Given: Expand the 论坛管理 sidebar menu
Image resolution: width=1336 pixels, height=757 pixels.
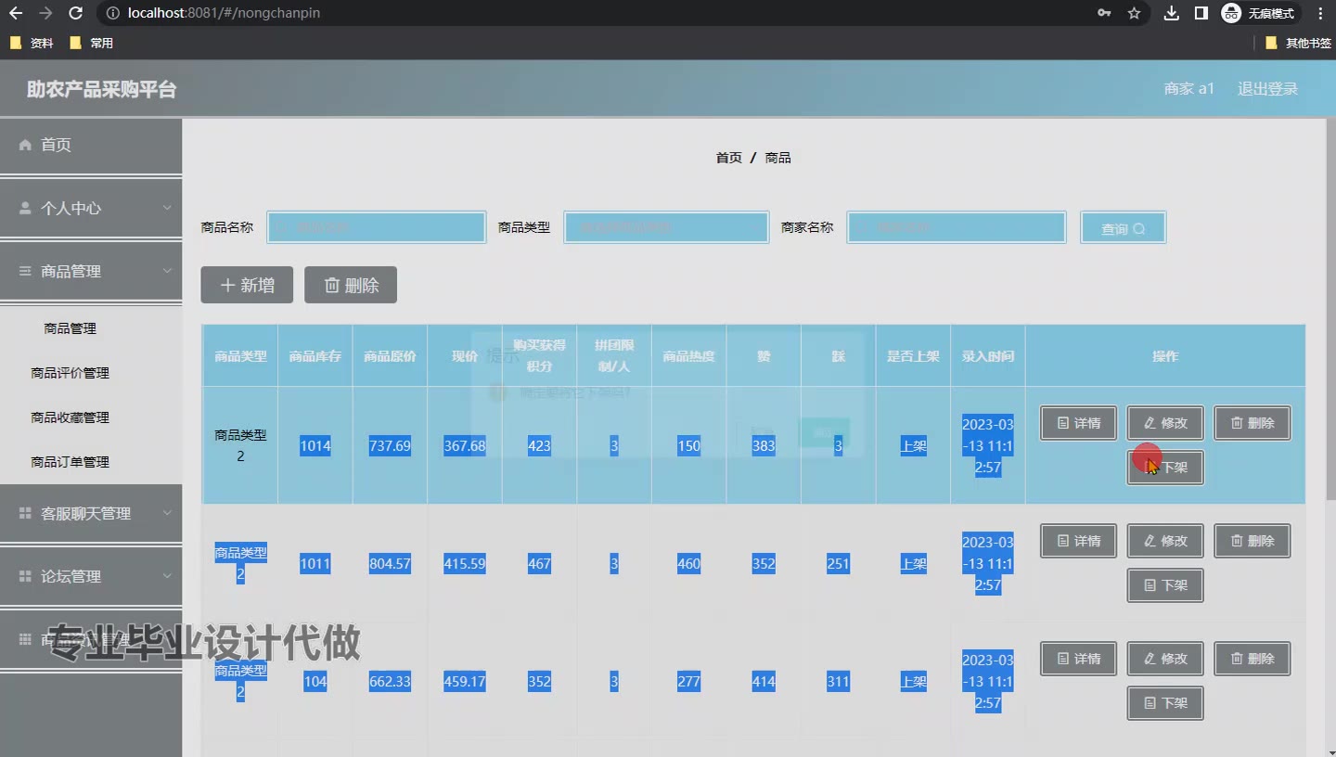Looking at the screenshot, I should coord(90,576).
